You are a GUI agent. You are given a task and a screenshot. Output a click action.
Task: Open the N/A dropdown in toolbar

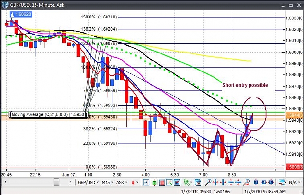click(x=294, y=182)
